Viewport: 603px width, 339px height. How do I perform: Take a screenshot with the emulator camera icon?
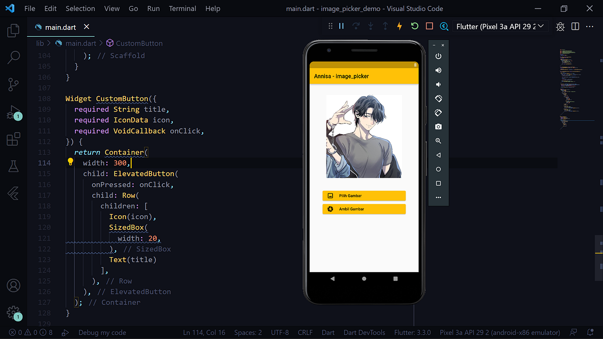tap(438, 127)
